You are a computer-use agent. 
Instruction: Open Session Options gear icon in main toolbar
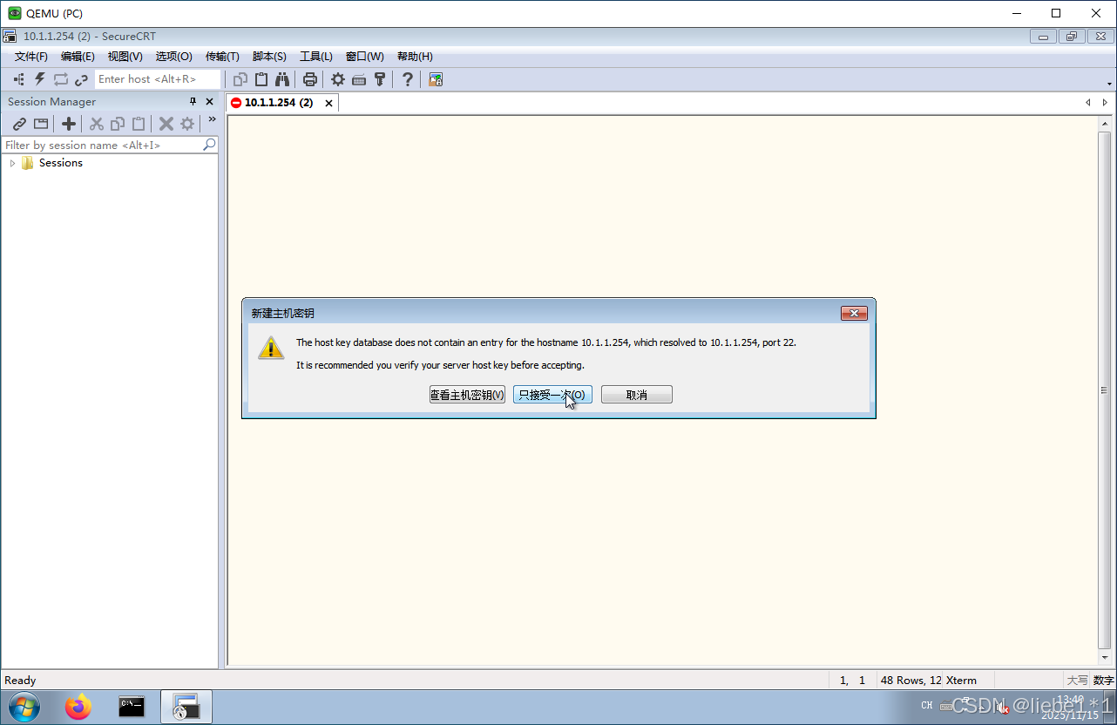click(x=337, y=79)
